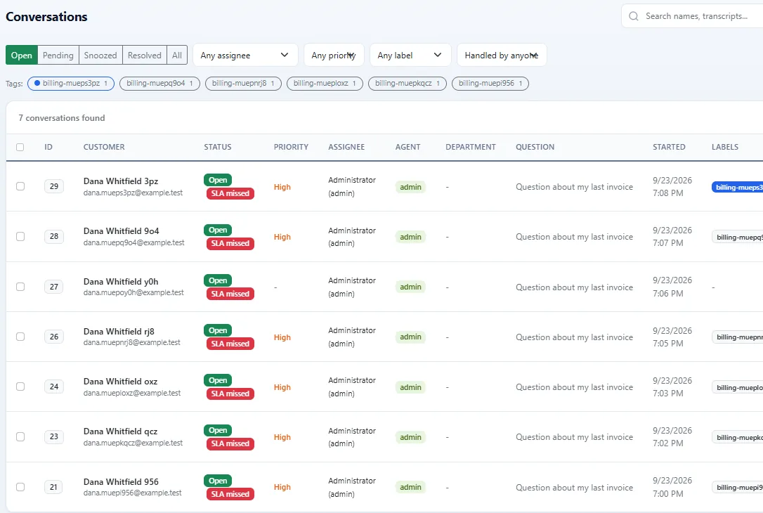This screenshot has width=763, height=513.
Task: Toggle the select-all checkbox in table header
Action: (20, 147)
